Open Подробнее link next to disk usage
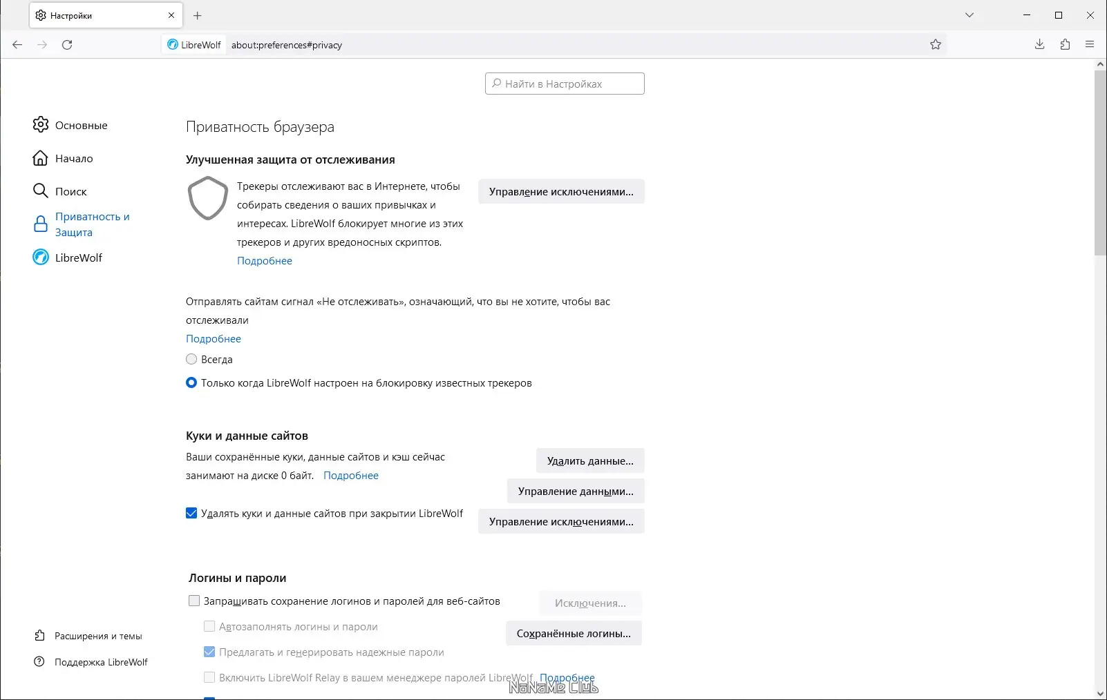Screen dimensions: 1107x700 pos(351,476)
